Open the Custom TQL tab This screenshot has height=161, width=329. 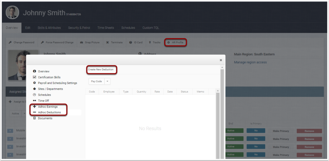[151, 28]
